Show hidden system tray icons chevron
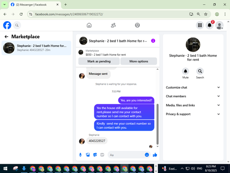The width and height of the screenshot is (230, 173). coord(182,168)
